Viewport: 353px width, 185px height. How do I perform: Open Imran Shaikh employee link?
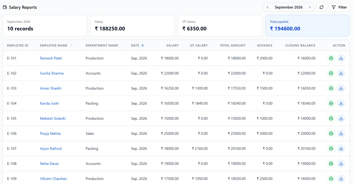pyautogui.click(x=51, y=88)
